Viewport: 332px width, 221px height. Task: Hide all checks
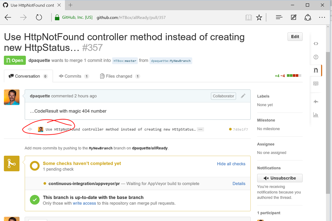(231, 164)
